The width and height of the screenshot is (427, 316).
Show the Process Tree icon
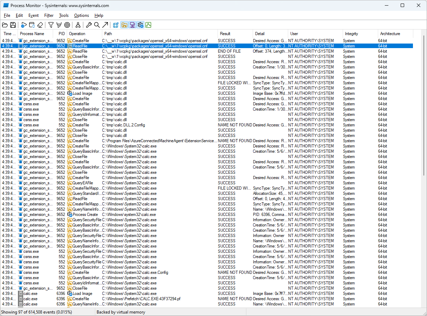(x=78, y=25)
